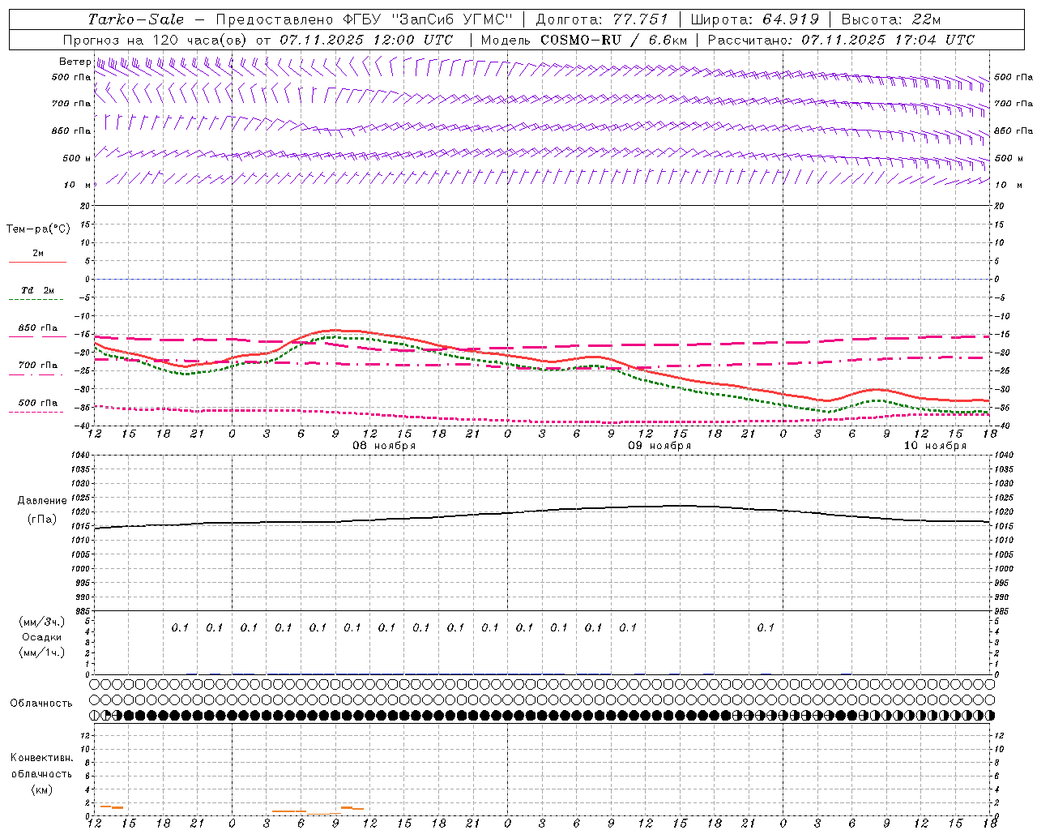Click the '(мм/3ч.)' precipitation unit label
Image resolution: width=1037 pixels, height=830 pixels.
point(42,622)
